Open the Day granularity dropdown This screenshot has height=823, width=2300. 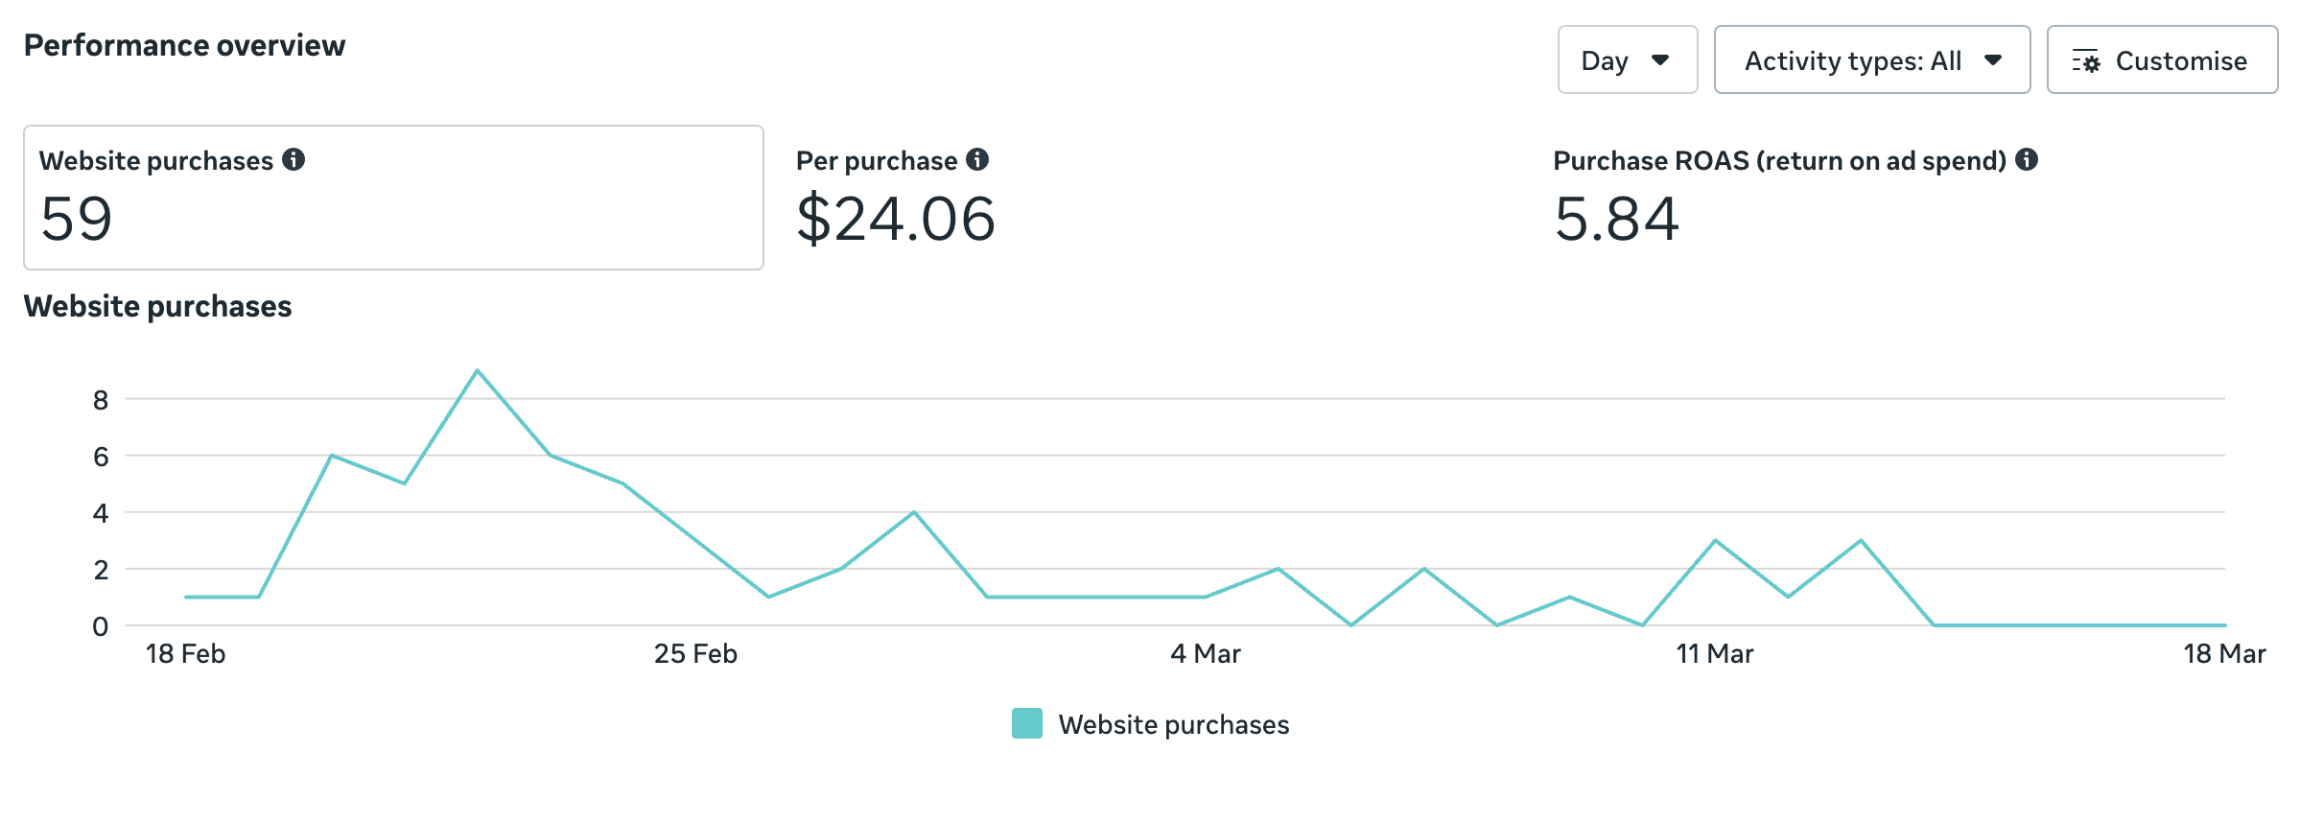pyautogui.click(x=1627, y=60)
